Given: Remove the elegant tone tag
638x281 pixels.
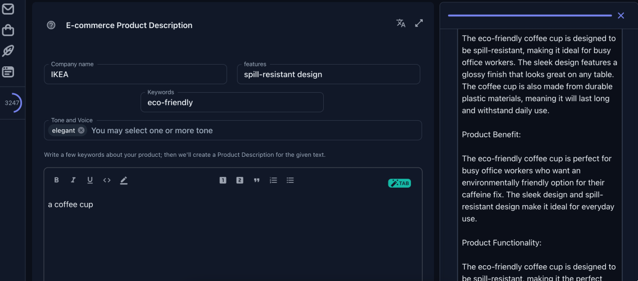Looking at the screenshot, I should (x=81, y=130).
